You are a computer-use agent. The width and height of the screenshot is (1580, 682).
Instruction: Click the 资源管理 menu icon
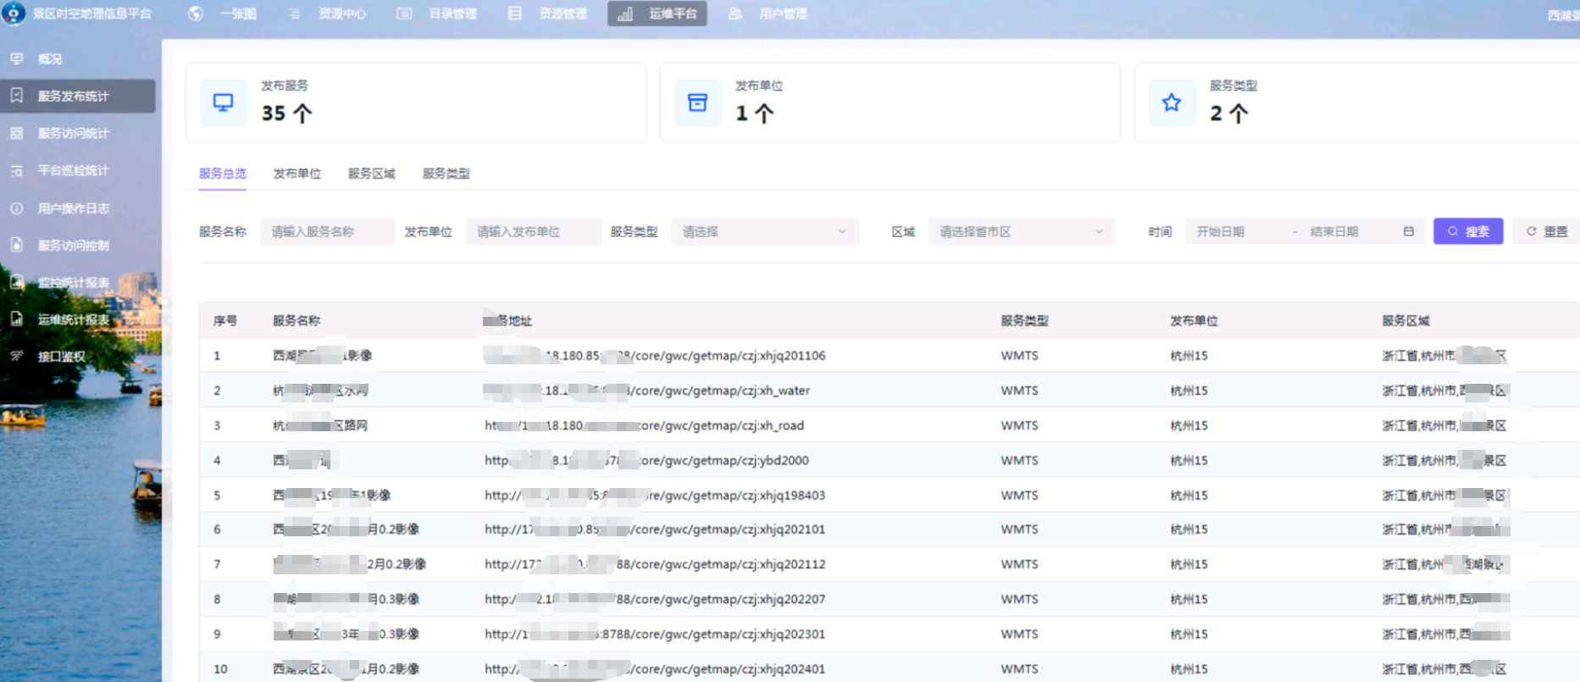pos(514,14)
